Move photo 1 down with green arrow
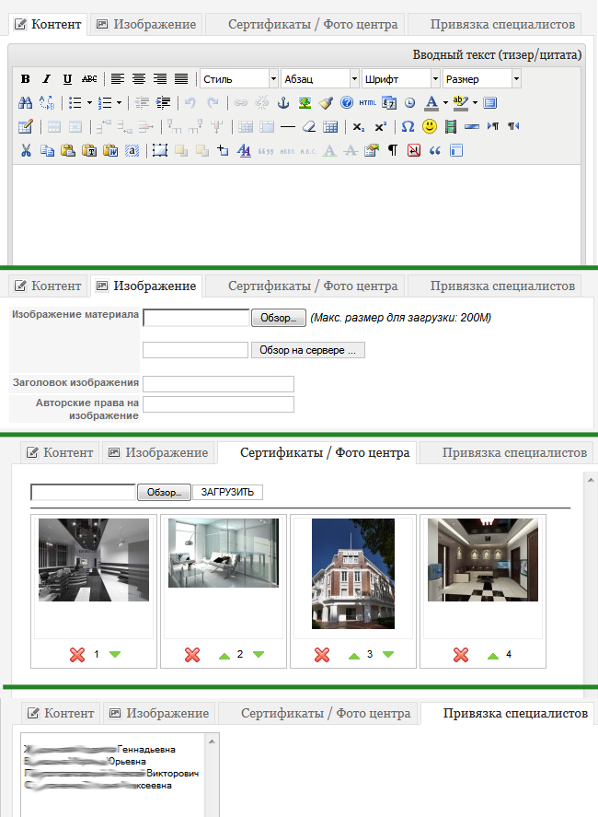Image resolution: width=598 pixels, height=817 pixels. click(x=115, y=655)
